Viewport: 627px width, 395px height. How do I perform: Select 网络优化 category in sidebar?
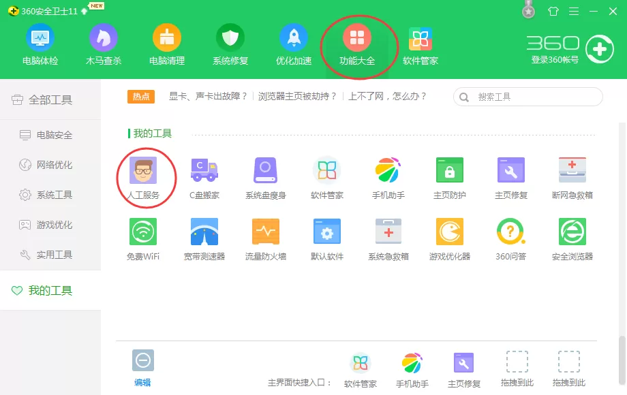[50, 165]
